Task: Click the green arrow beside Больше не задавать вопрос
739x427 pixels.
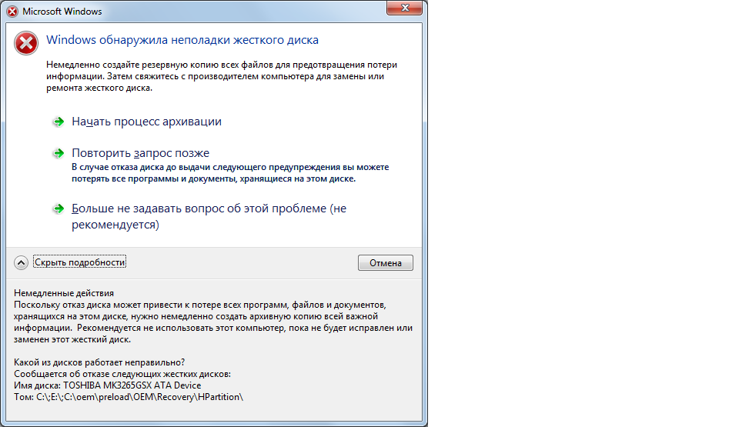Action: (x=58, y=208)
